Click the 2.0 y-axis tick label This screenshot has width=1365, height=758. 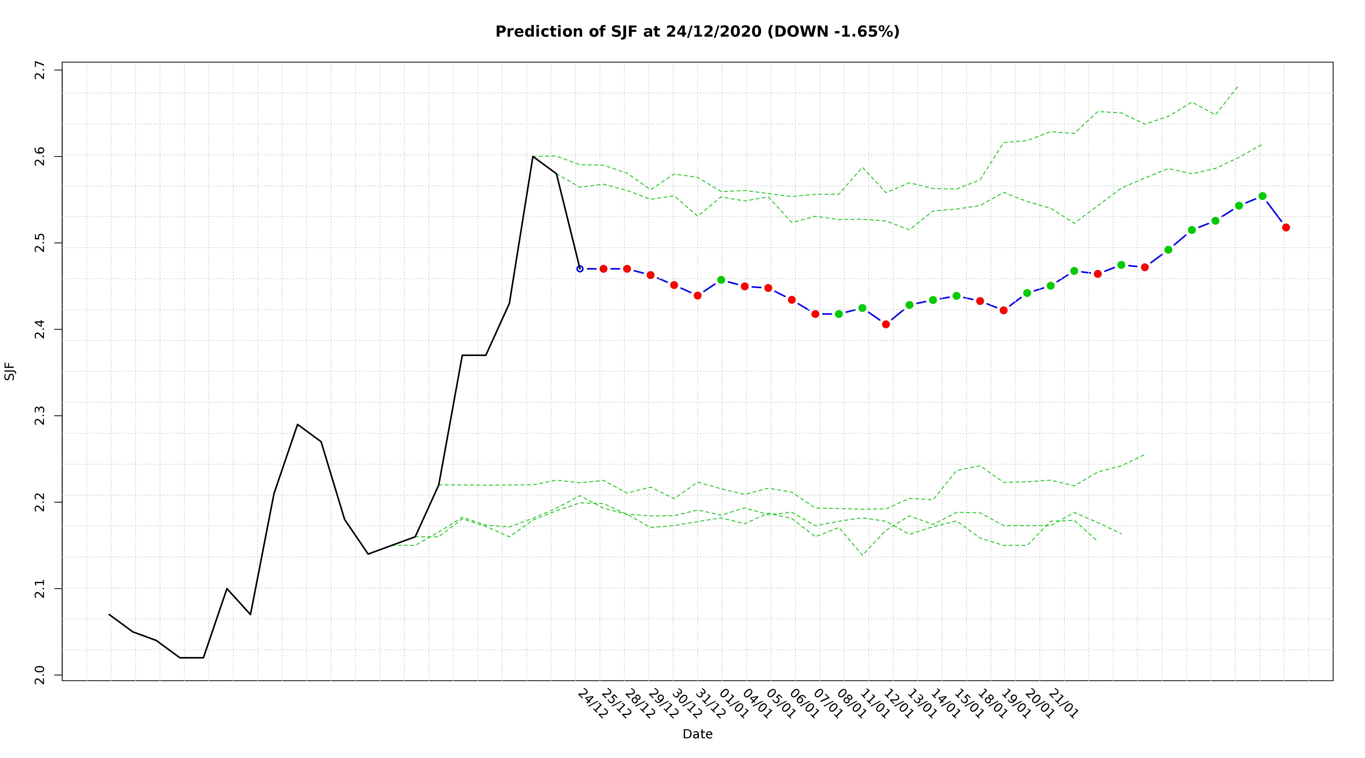tap(40, 675)
